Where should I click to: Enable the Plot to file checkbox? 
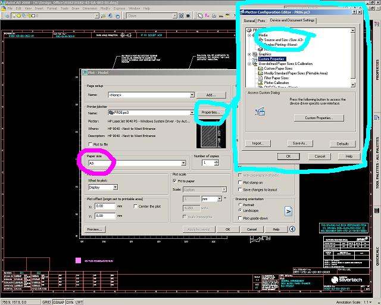pyautogui.click(x=90, y=144)
